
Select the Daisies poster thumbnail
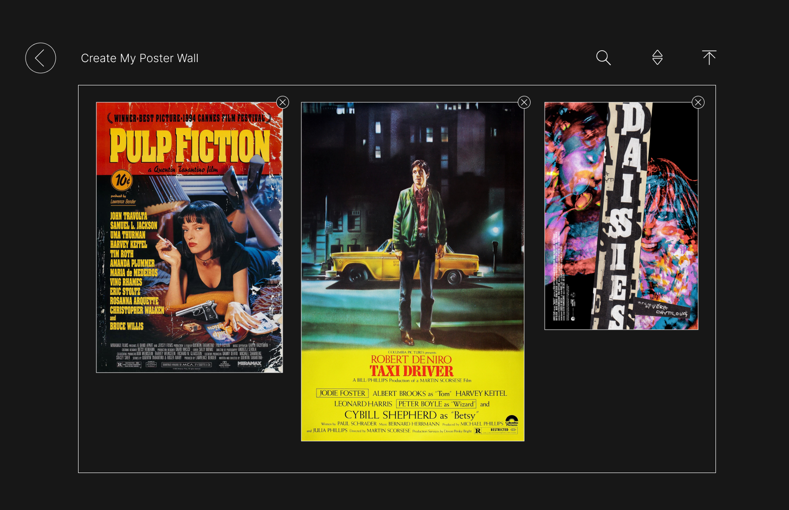point(621,216)
